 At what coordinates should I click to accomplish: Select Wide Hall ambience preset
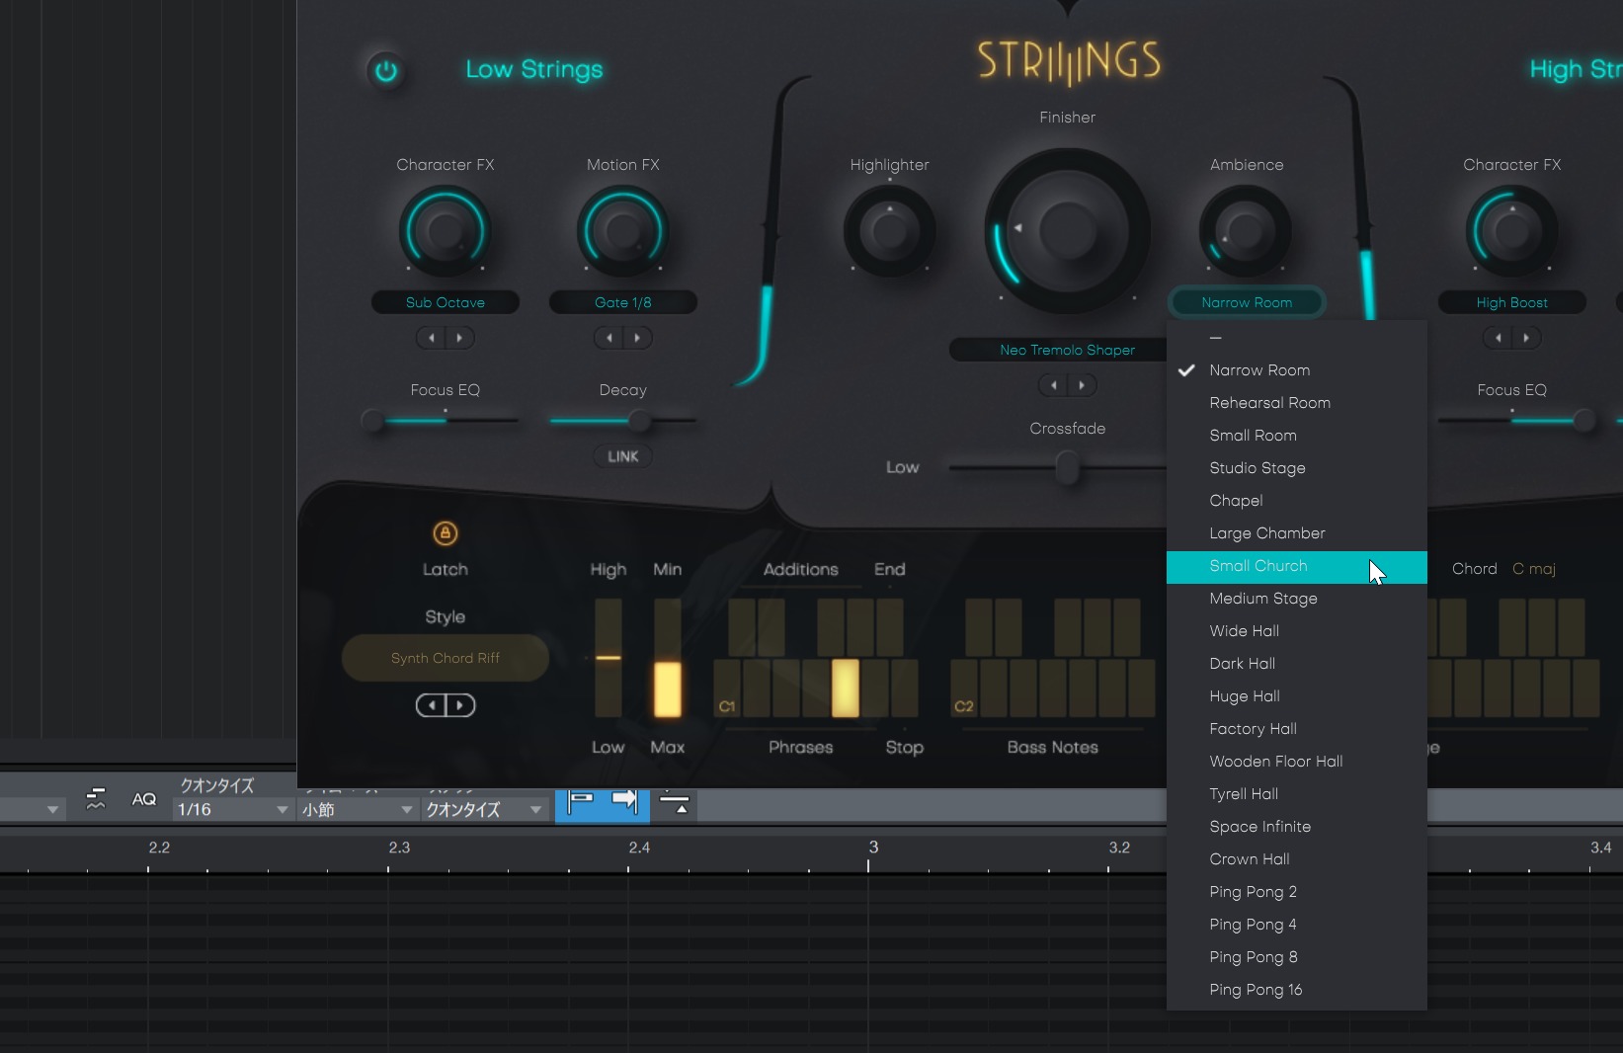[x=1297, y=631]
